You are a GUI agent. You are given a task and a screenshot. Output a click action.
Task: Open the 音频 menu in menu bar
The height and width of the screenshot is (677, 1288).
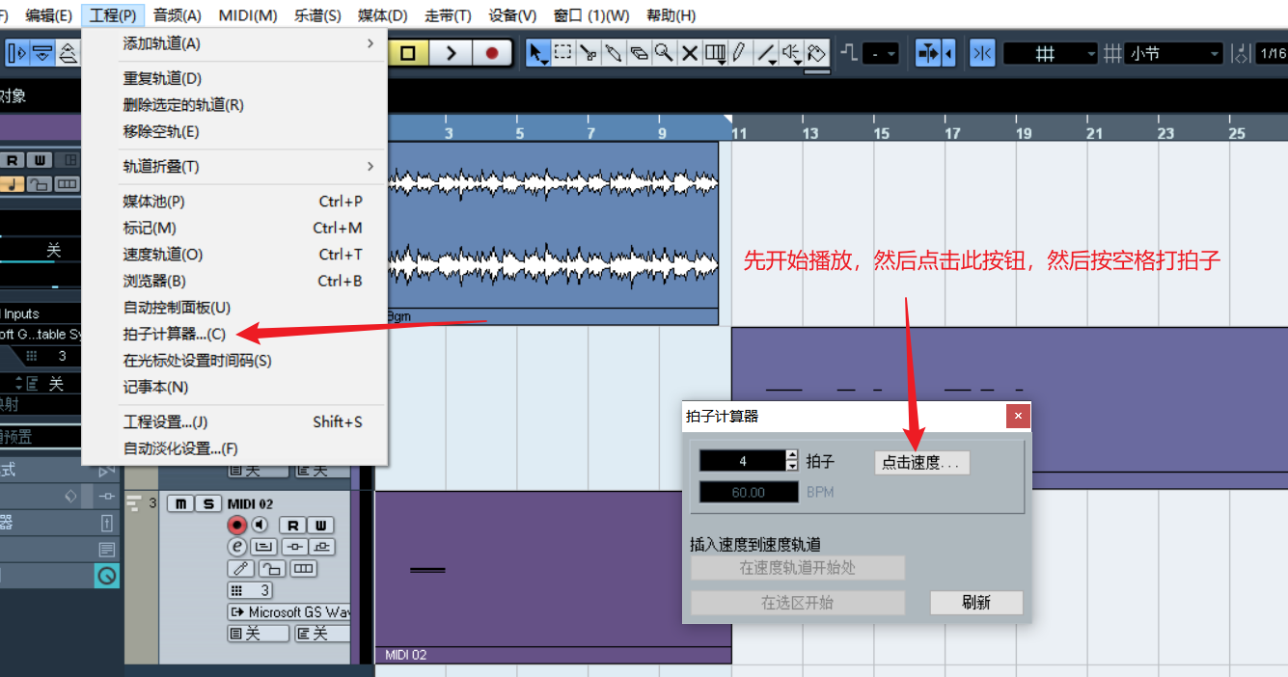[178, 15]
